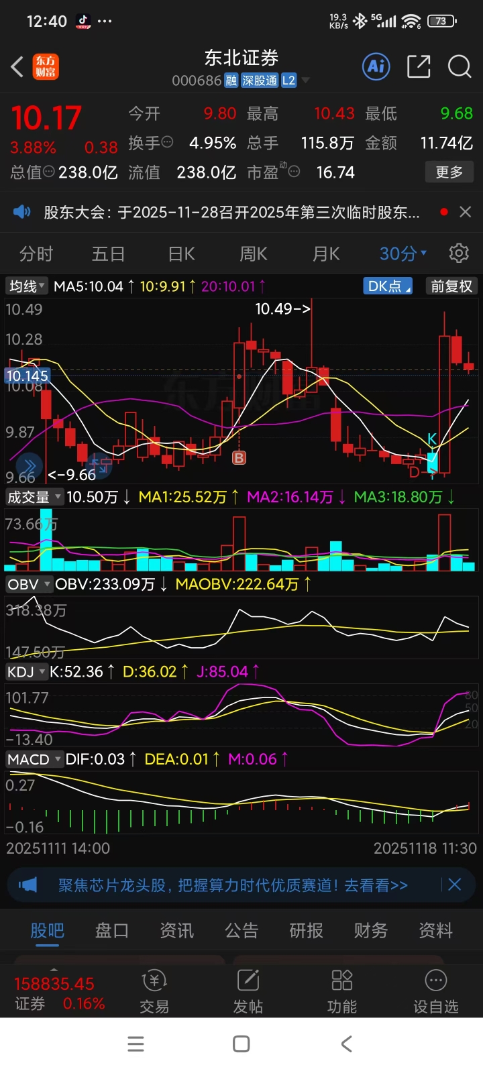Tap the 000686 stock code
This screenshot has height=1073, width=483.
tap(196, 81)
